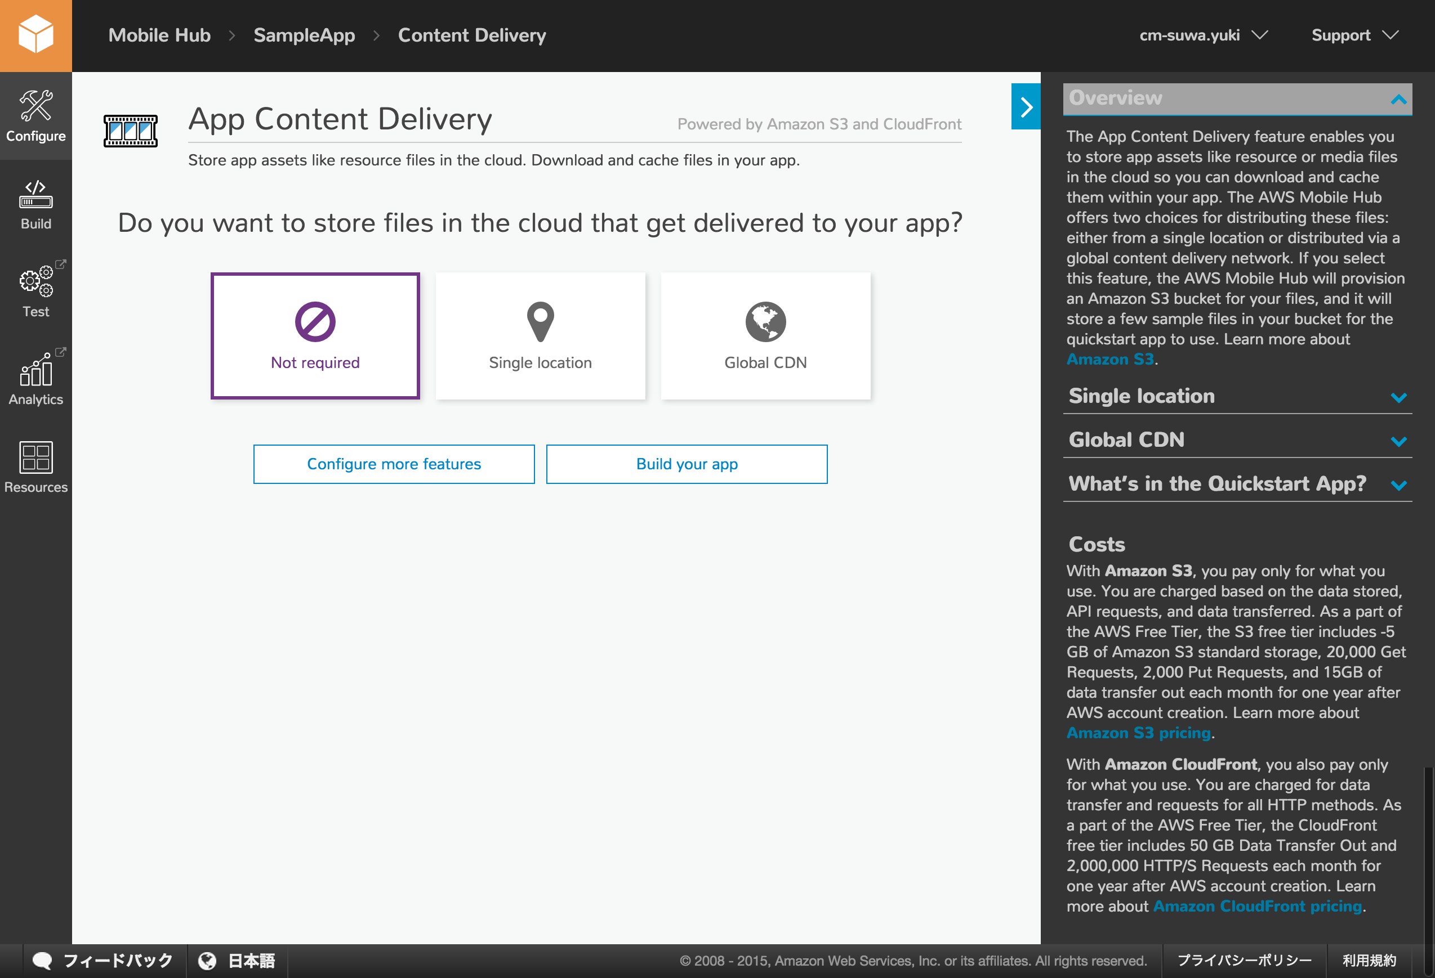Collapse the Overview section

[1237, 98]
